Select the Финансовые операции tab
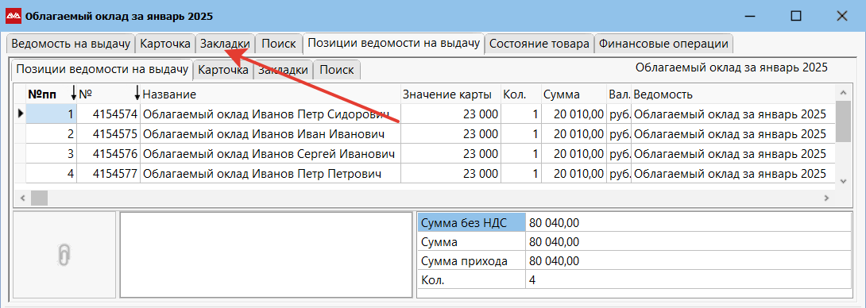This screenshot has width=866, height=308. click(663, 44)
